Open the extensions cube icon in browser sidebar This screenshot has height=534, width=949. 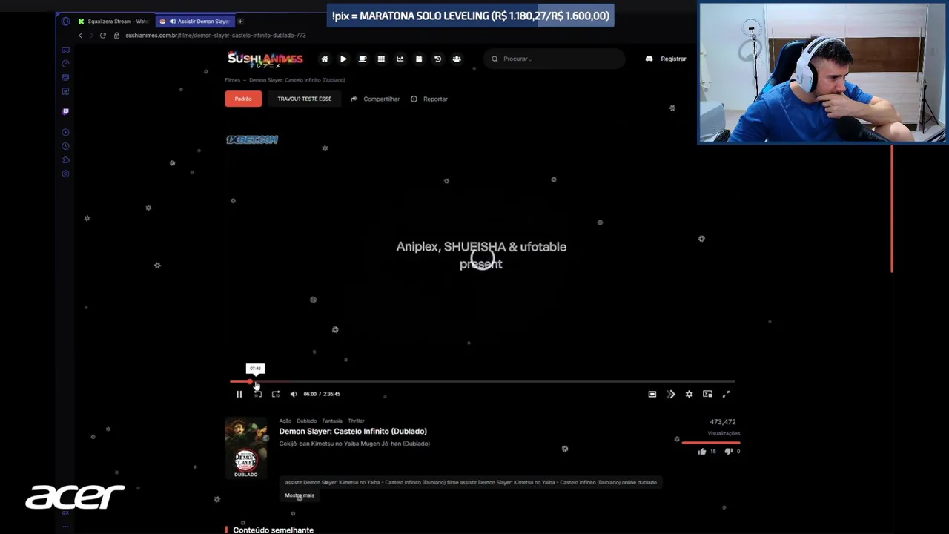(x=65, y=160)
